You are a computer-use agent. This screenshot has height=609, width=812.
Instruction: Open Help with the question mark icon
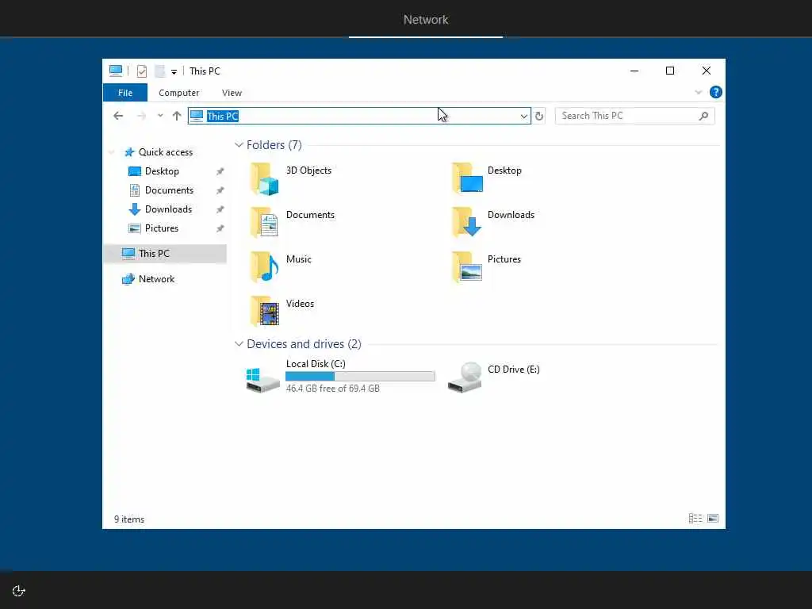click(716, 92)
